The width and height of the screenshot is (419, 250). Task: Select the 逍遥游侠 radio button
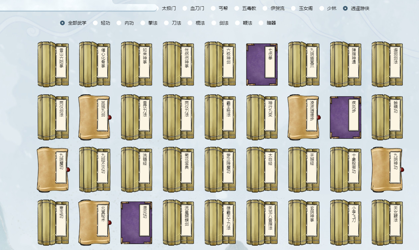(x=356, y=8)
